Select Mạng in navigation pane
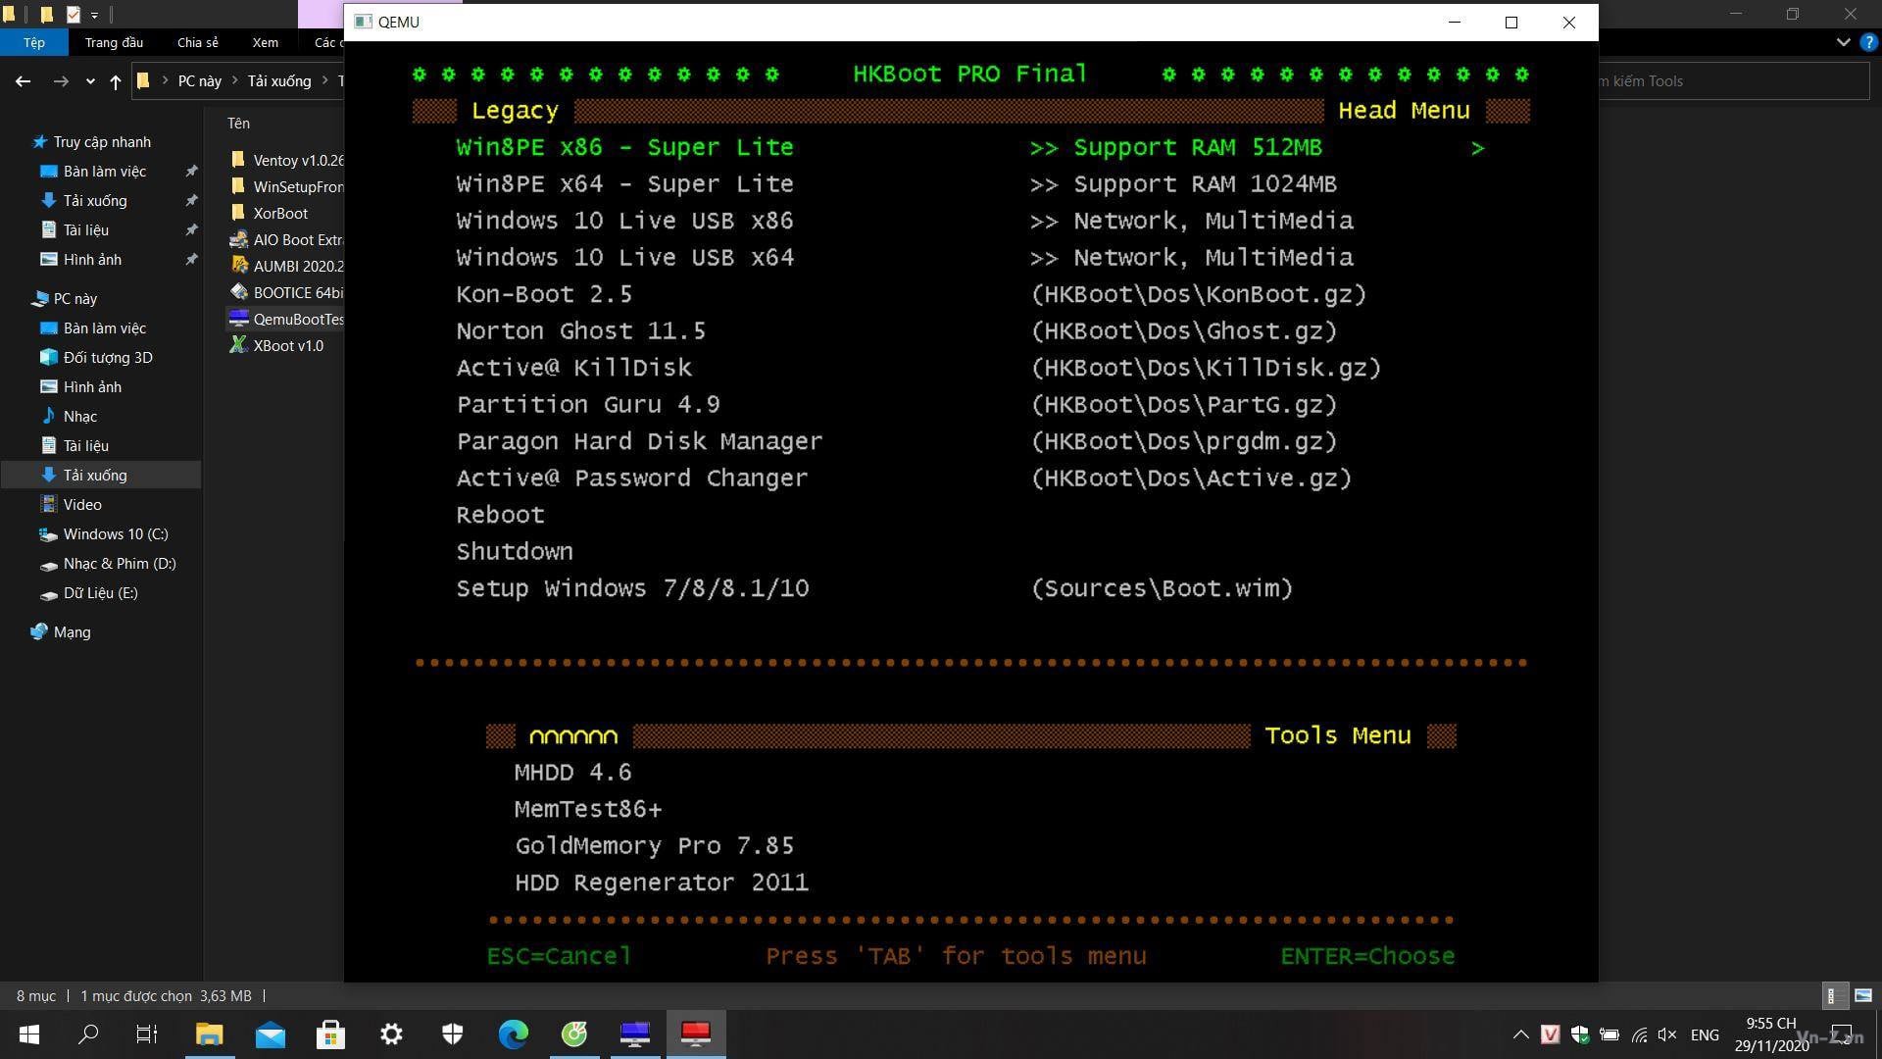The image size is (1882, 1059). [72, 632]
